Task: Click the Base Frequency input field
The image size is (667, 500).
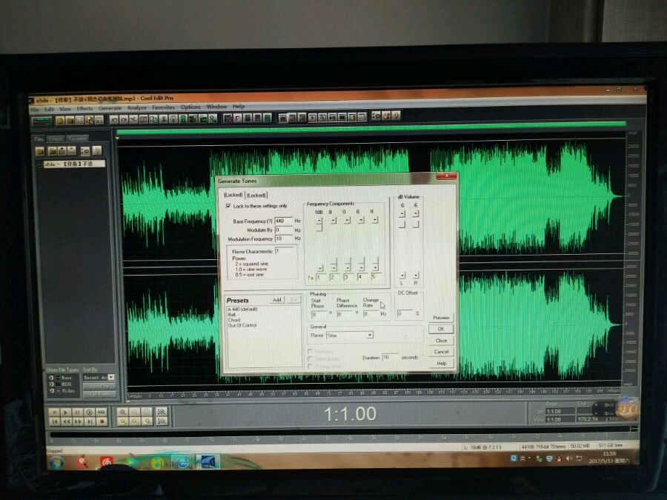Action: (x=283, y=221)
